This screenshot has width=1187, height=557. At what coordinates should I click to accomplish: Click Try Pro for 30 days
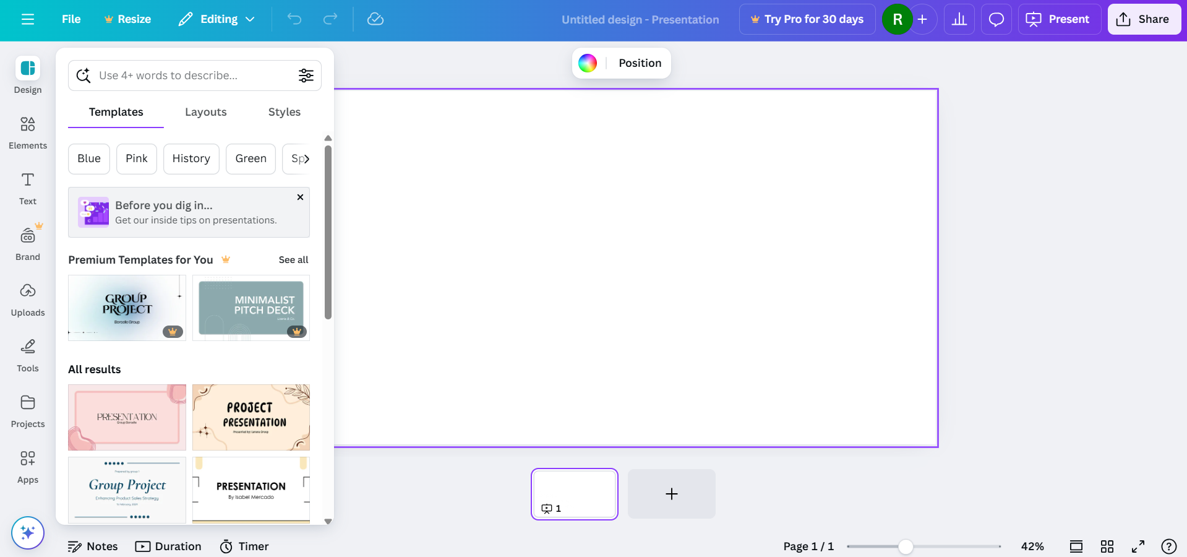(x=807, y=19)
